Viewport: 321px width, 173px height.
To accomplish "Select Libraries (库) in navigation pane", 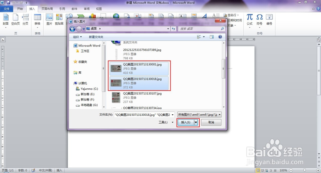I will pos(77,72).
